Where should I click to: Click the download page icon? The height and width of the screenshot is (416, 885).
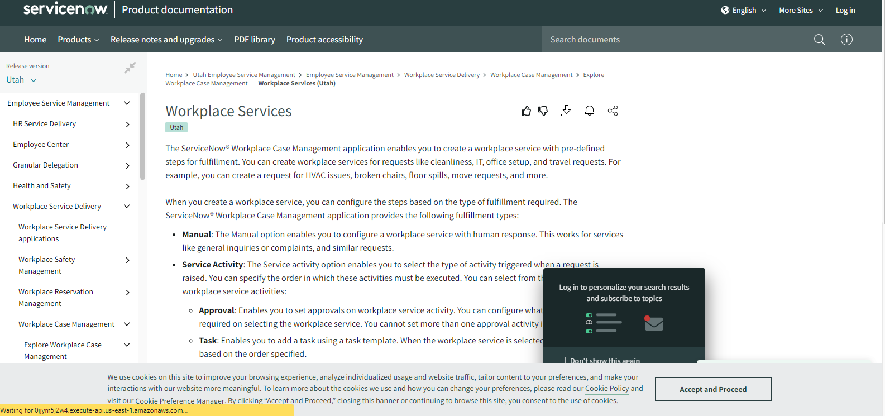[x=566, y=111]
